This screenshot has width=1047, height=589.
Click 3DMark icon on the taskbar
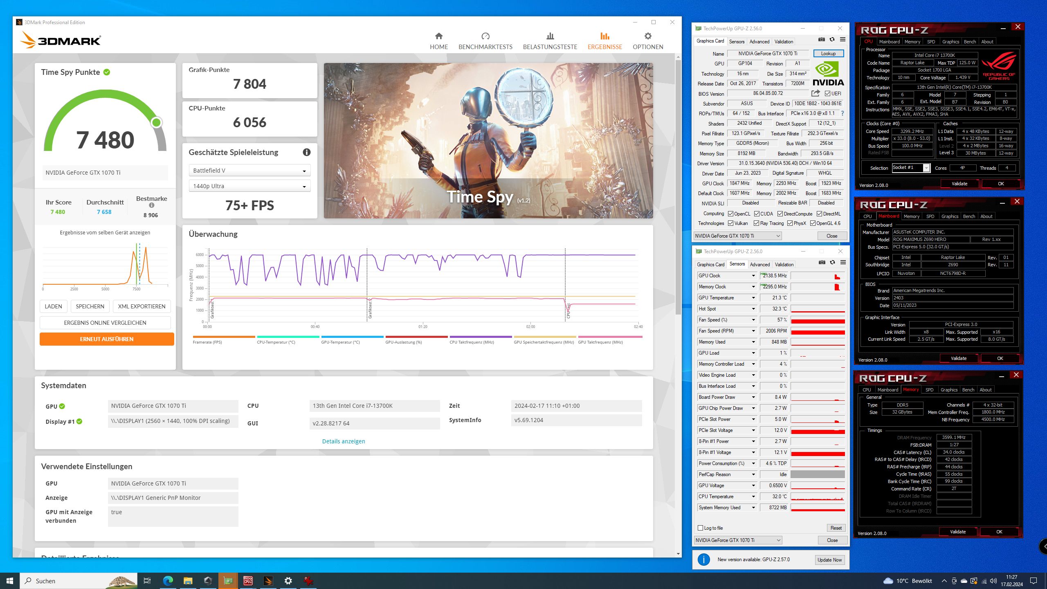[x=268, y=581]
